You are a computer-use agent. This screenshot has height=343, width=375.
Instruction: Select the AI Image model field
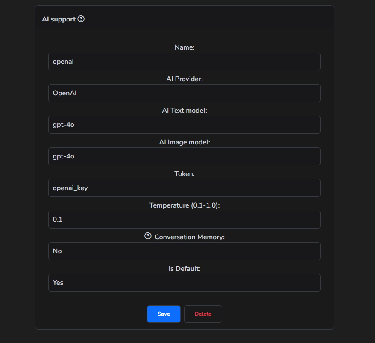pos(184,156)
